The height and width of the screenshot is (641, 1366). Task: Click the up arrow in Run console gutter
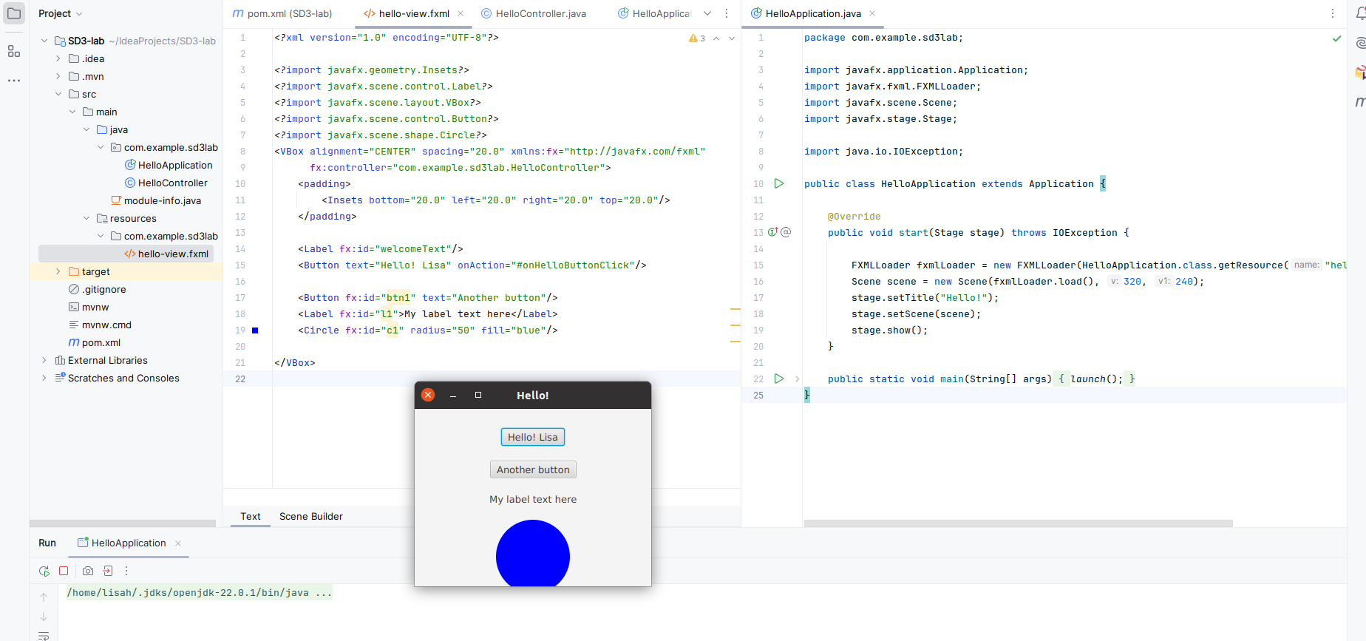tap(44, 597)
